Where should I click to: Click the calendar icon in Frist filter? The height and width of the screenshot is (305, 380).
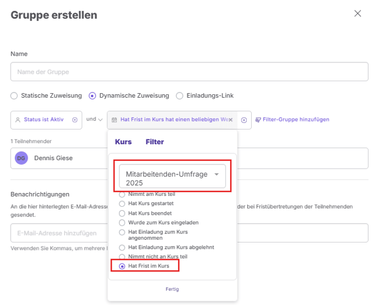pyautogui.click(x=114, y=120)
